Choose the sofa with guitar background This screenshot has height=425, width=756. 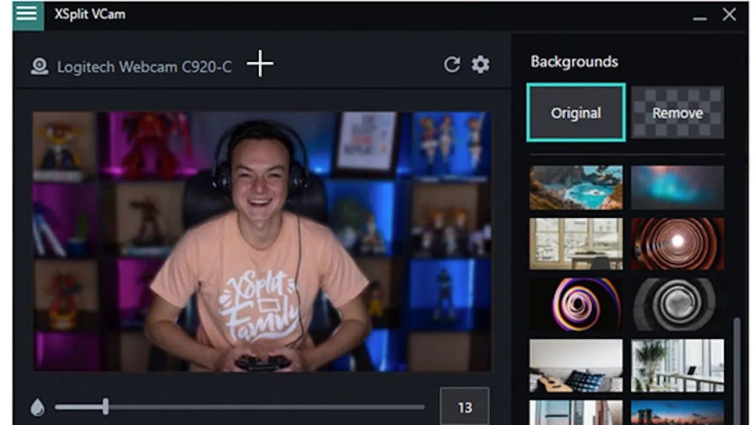(x=576, y=366)
